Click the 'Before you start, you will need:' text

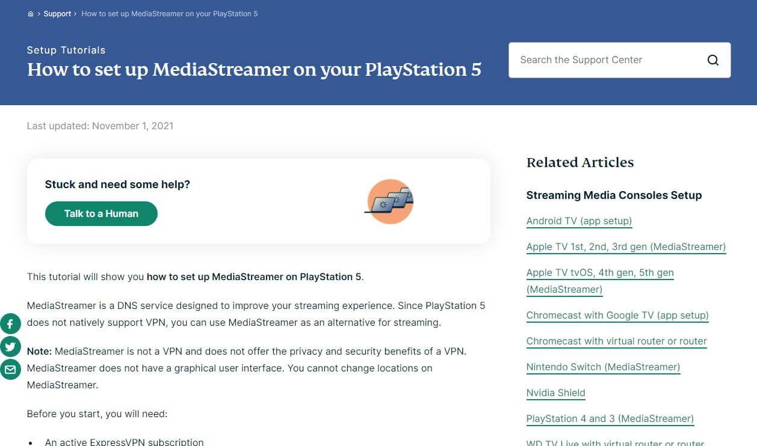(x=97, y=414)
